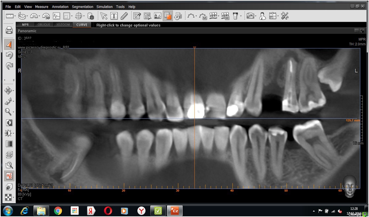Open Google Chrome from the taskbar
This screenshot has height=217, width=369.
[58, 211]
